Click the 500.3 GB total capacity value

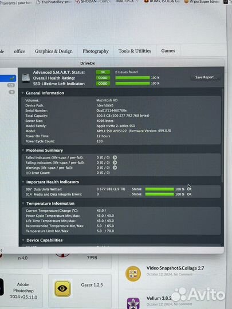(123, 116)
